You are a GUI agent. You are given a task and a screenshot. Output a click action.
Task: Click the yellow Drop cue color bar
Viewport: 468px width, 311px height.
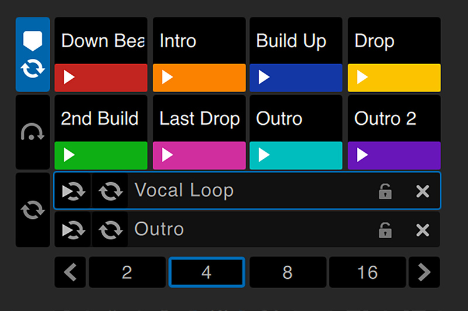394,78
